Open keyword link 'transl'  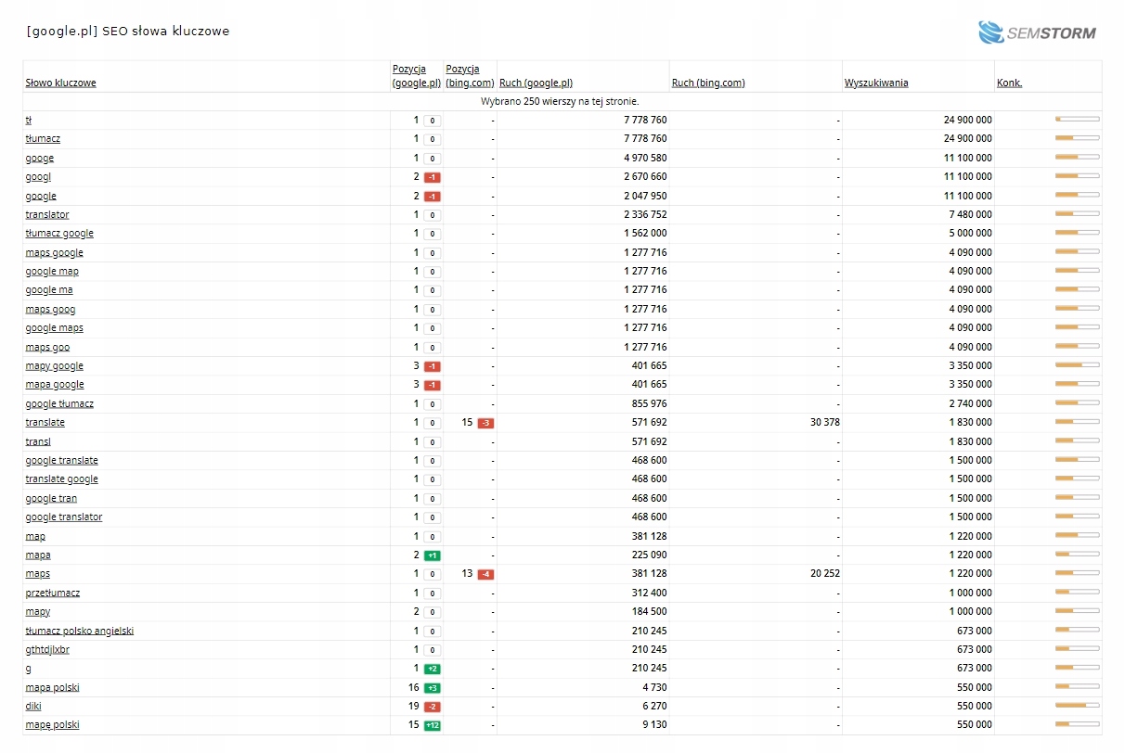point(38,441)
